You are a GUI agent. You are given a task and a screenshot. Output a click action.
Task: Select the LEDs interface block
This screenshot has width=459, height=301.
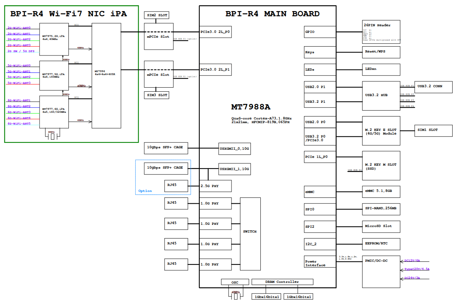(320, 70)
